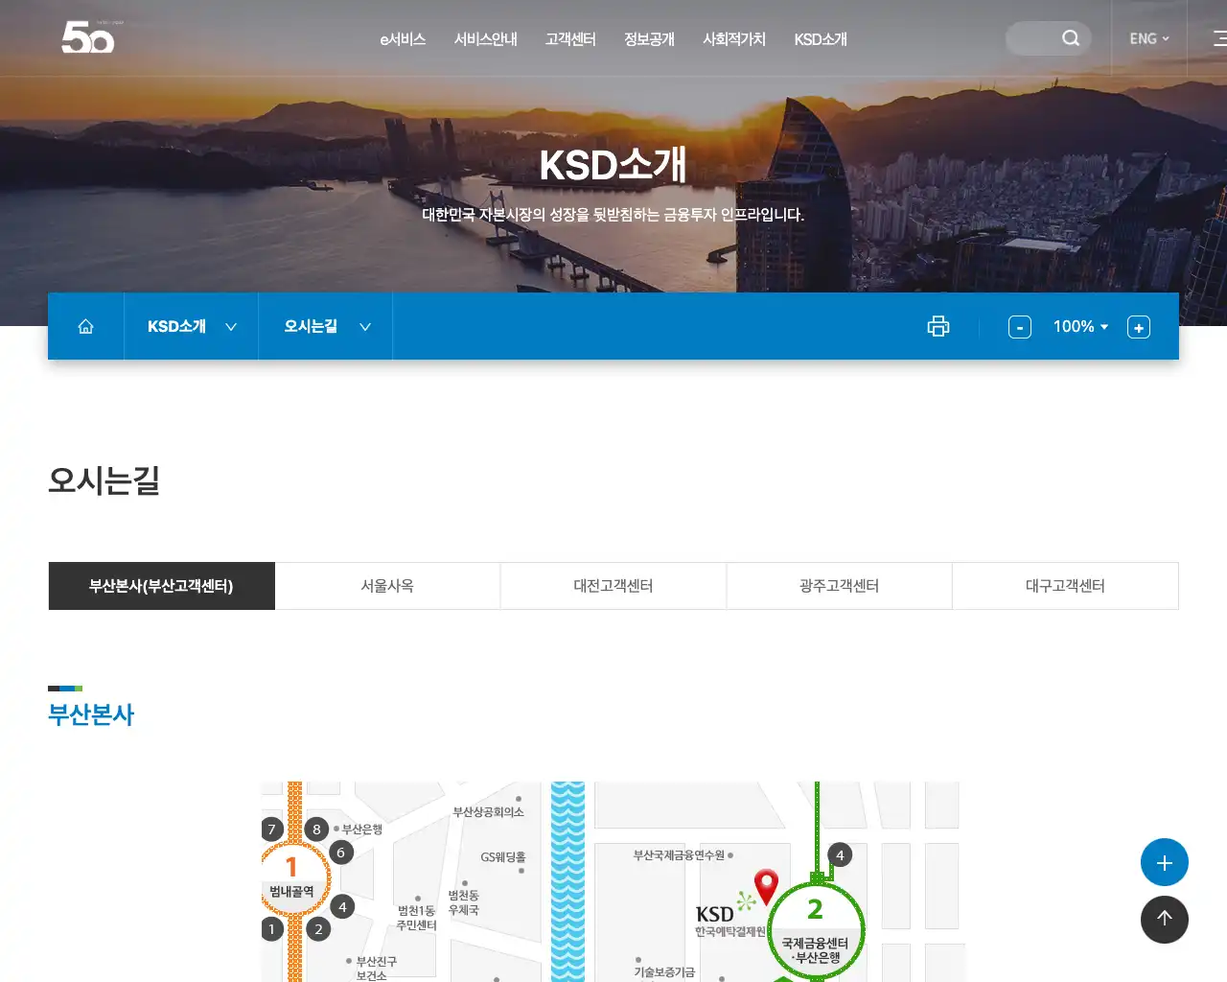Click the print page icon
Image resolution: width=1227 pixels, height=982 pixels.
[x=938, y=326]
